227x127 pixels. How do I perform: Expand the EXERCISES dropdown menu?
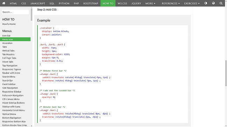click(192, 3)
